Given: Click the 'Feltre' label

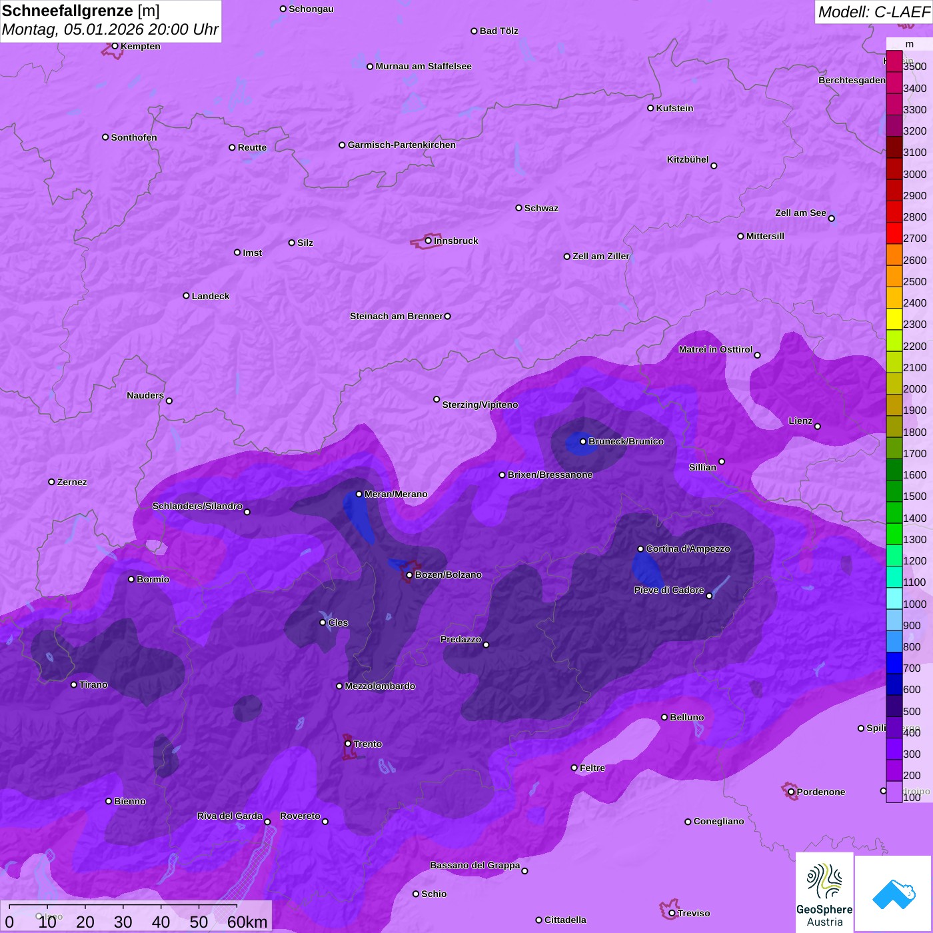Looking at the screenshot, I should click(x=592, y=768).
